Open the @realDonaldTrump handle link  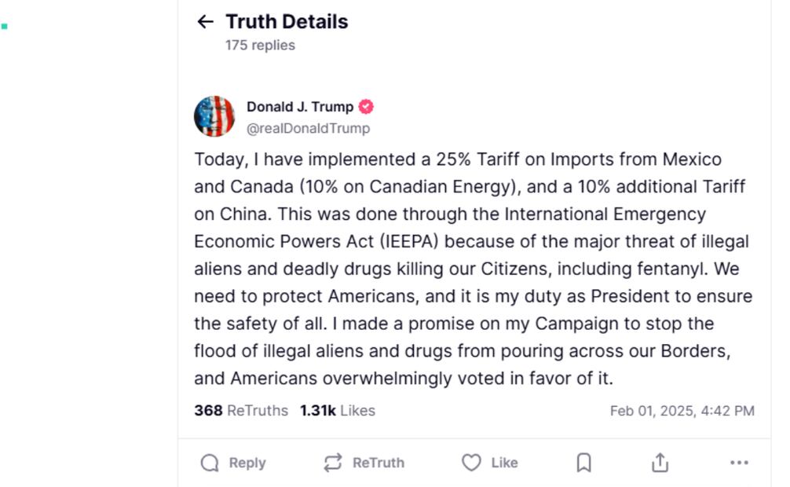pyautogui.click(x=308, y=128)
